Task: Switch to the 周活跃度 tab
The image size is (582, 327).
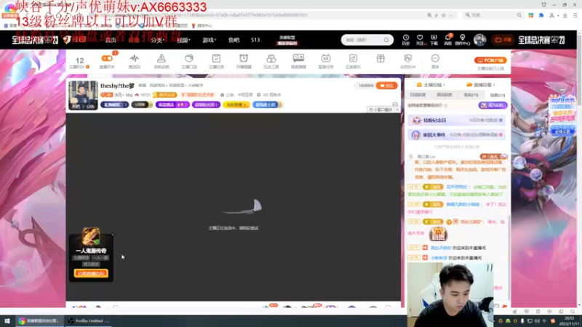Action: pyautogui.click(x=445, y=95)
